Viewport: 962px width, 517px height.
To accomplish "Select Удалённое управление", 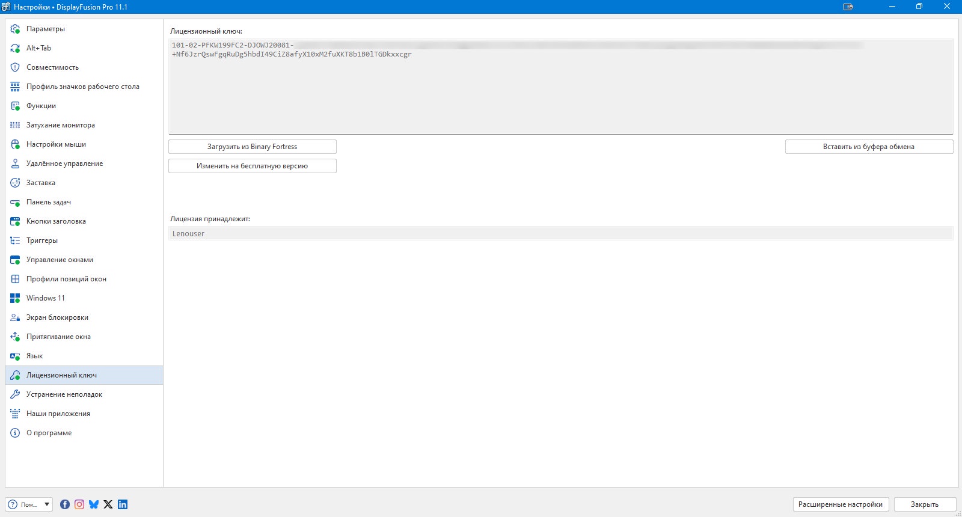I will point(84,164).
